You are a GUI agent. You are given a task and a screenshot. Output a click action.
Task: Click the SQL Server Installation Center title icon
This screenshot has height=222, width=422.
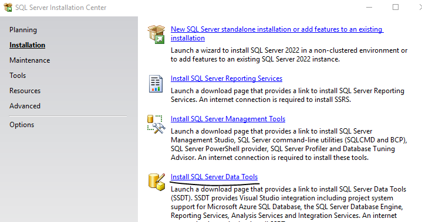click(x=8, y=7)
